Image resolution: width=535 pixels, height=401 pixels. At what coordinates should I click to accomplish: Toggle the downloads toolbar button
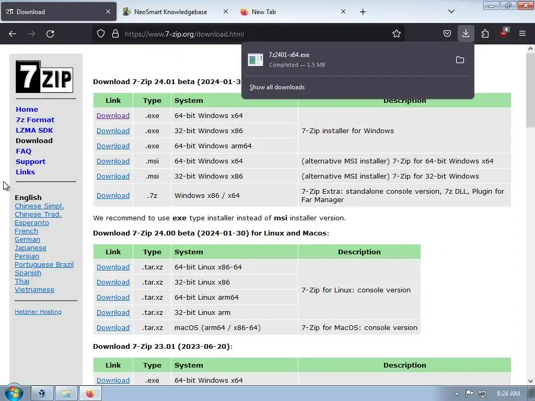(466, 34)
